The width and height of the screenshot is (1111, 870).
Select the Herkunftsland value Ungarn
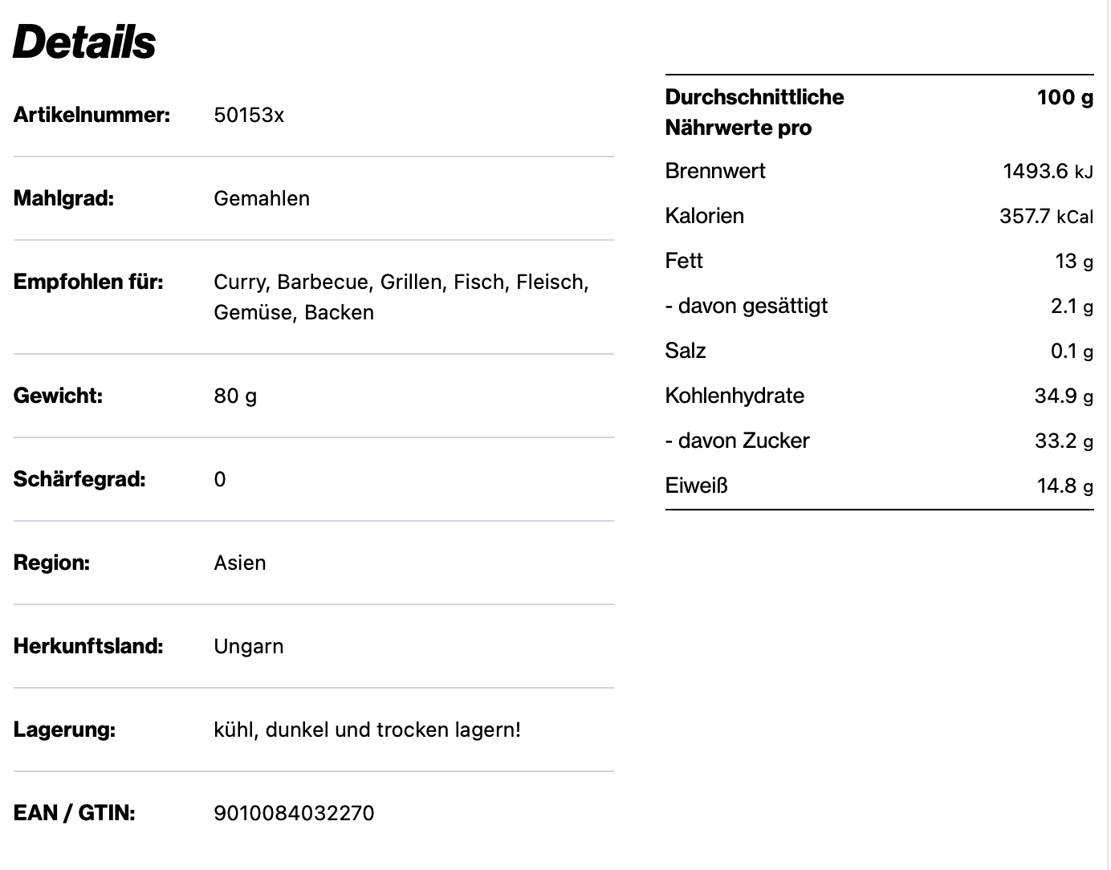click(249, 647)
